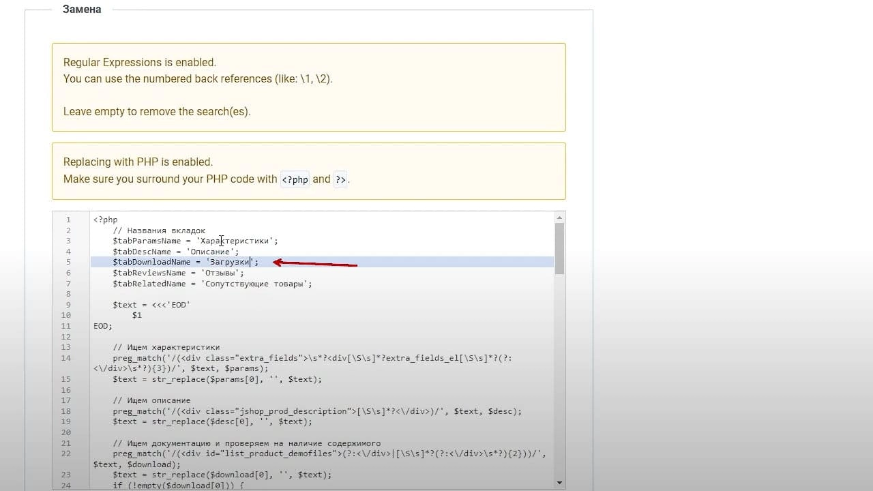Click the <?php code tag in notice
Screen dimensions: 873x491
coord(295,179)
